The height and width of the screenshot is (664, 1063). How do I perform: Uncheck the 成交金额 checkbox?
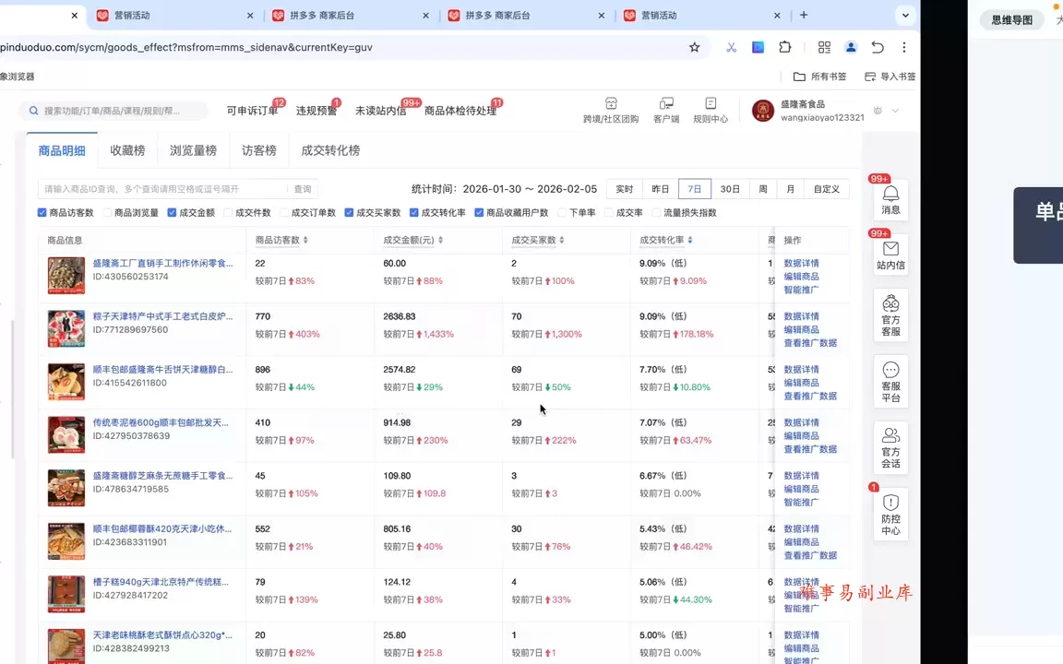click(173, 213)
